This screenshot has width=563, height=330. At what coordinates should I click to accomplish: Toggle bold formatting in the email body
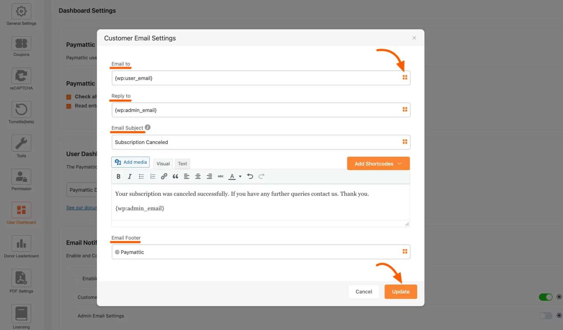click(118, 176)
